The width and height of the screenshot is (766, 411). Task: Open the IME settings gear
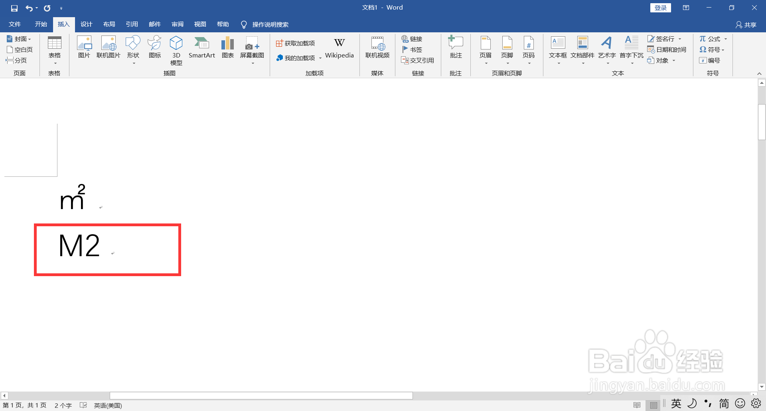point(756,403)
